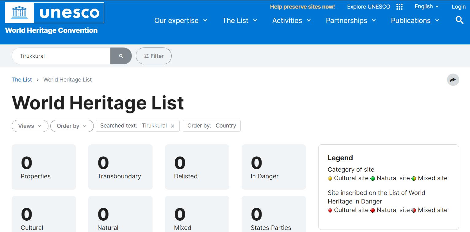Open the Filter options button
This screenshot has height=232, width=470.
pyautogui.click(x=154, y=56)
